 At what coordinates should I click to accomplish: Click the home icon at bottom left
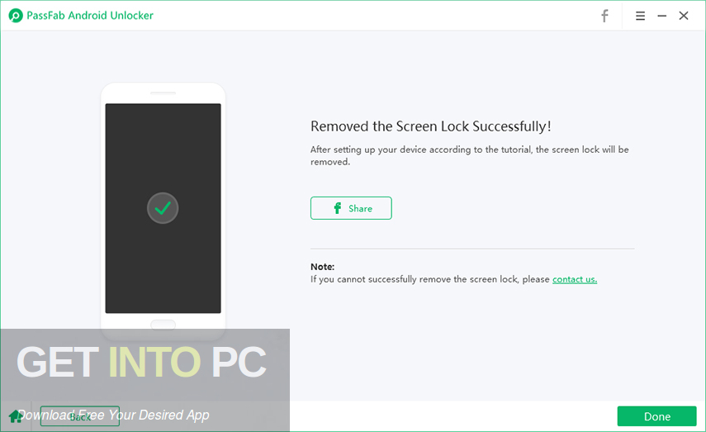[15, 416]
